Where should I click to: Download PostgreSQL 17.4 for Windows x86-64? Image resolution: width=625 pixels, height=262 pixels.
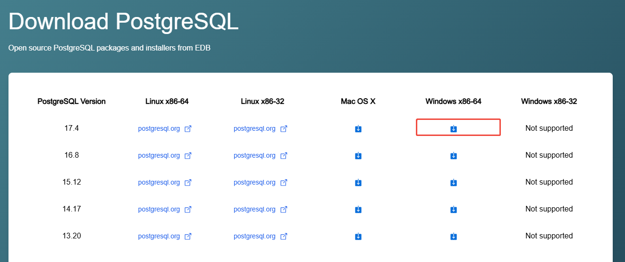coord(453,128)
